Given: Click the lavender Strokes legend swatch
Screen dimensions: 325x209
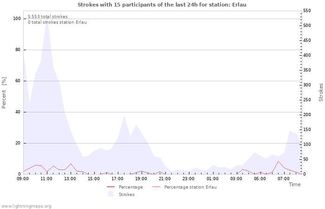Looking at the screenshot, I should coord(111,194).
